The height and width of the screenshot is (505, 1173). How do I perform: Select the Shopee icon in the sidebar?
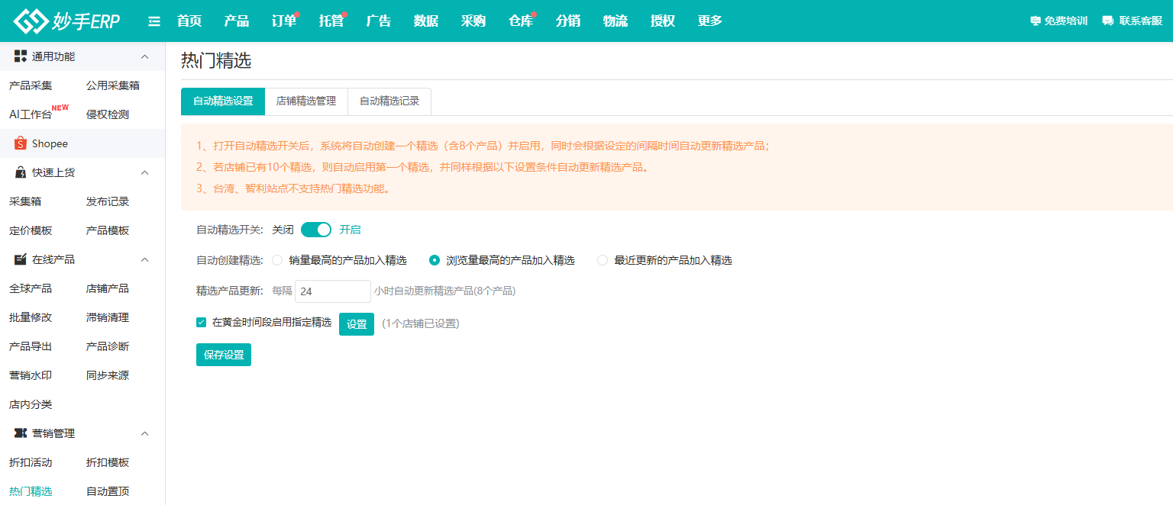pyautogui.click(x=21, y=143)
